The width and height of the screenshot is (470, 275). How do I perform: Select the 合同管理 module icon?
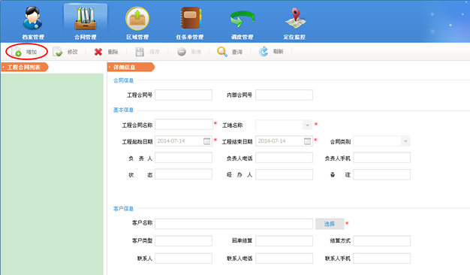click(86, 19)
